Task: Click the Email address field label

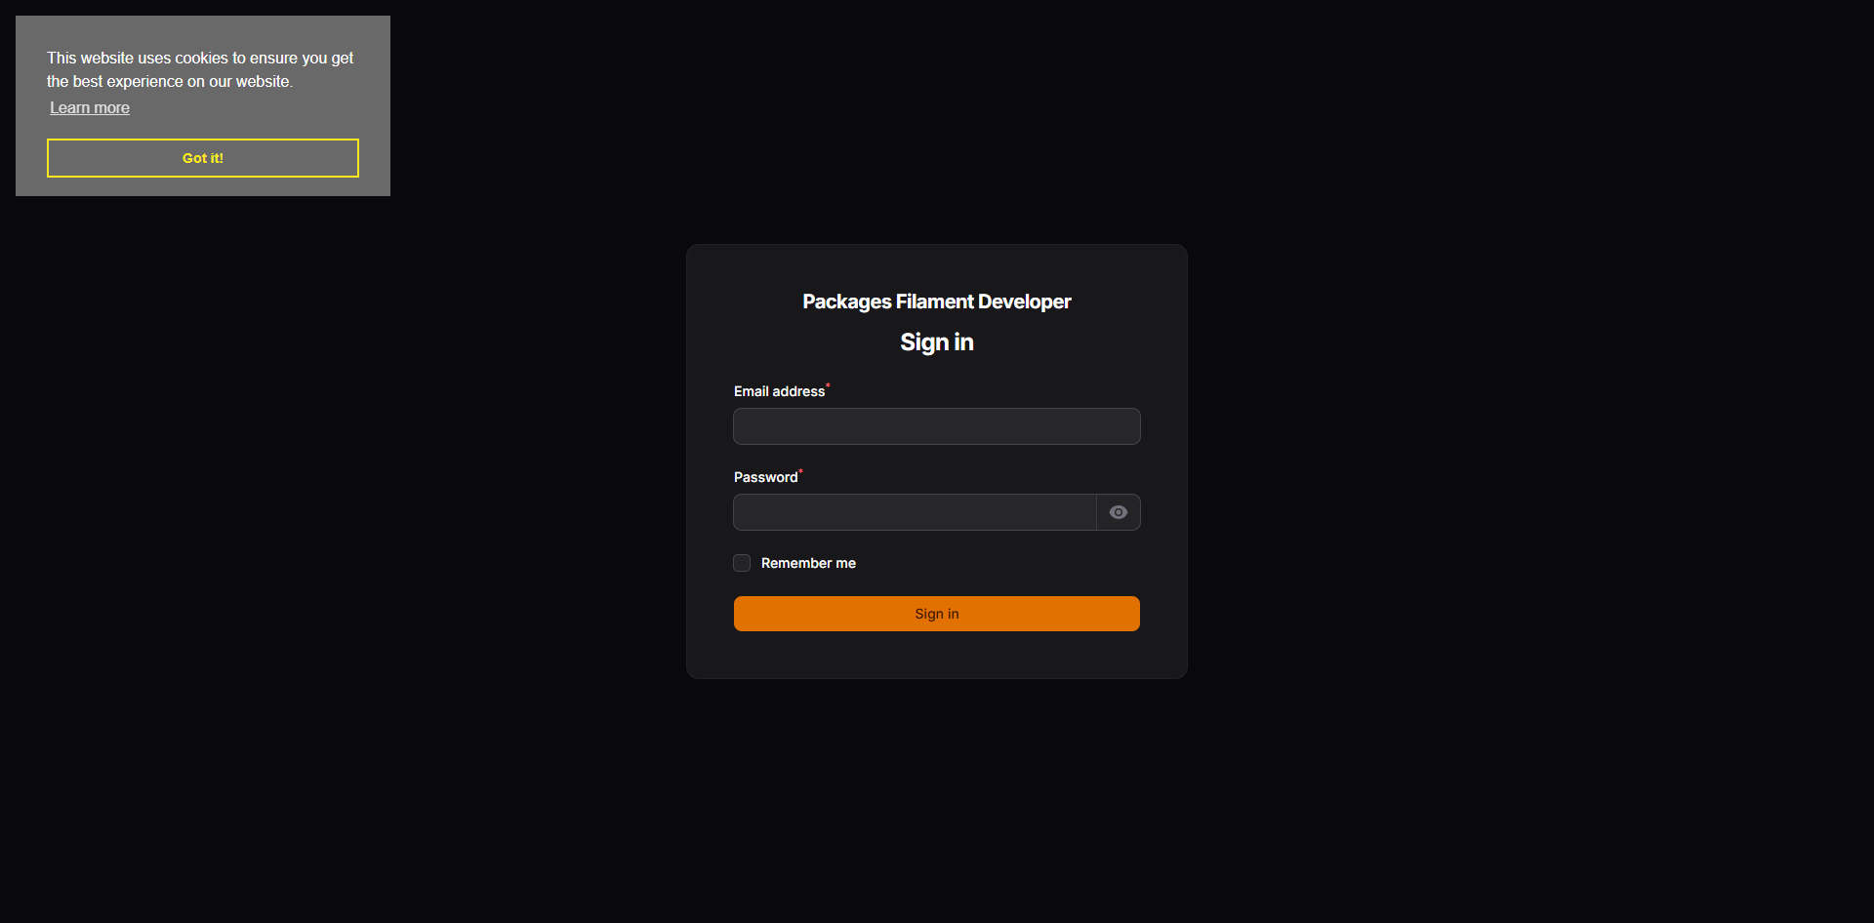Action: pos(779,391)
